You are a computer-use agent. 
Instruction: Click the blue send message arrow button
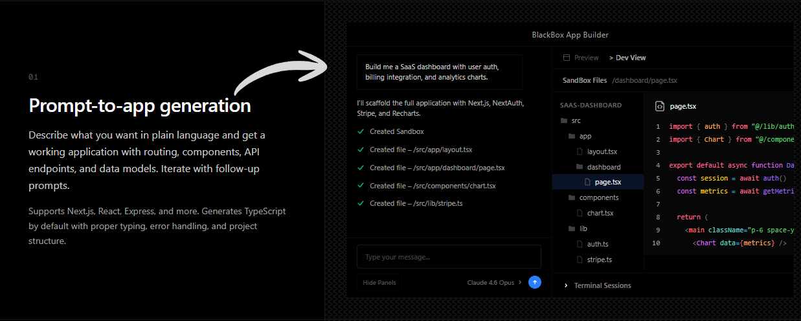[x=534, y=282]
